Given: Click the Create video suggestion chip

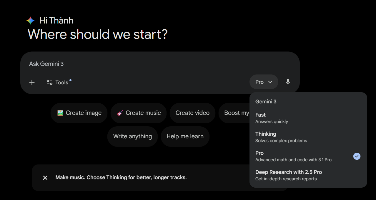Looking at the screenshot, I should [x=192, y=113].
